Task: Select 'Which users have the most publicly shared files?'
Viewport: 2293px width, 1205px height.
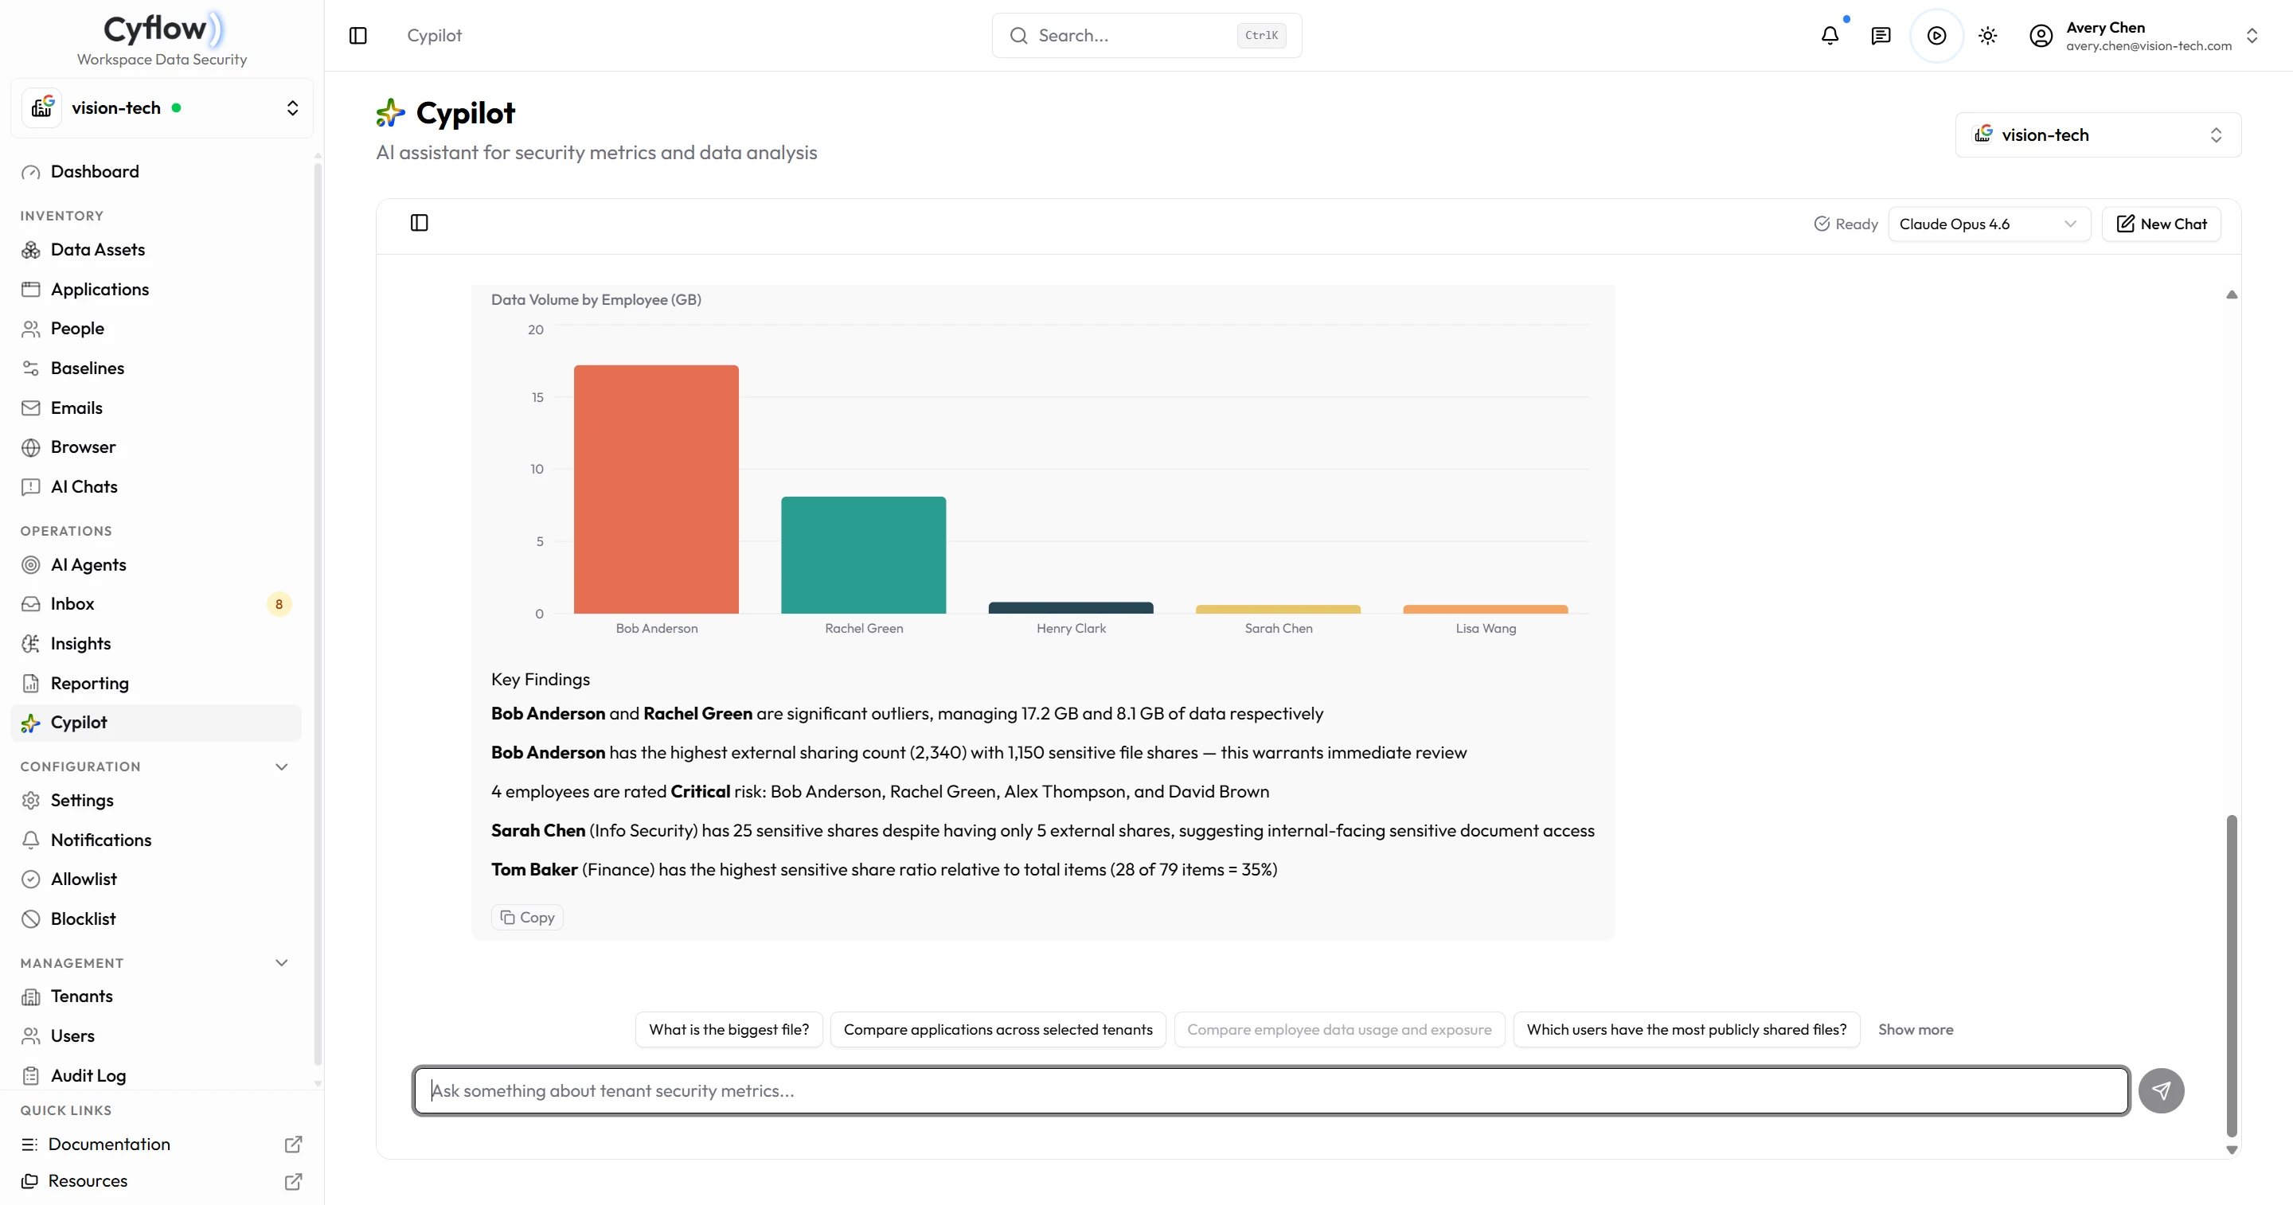Action: (x=1687, y=1029)
